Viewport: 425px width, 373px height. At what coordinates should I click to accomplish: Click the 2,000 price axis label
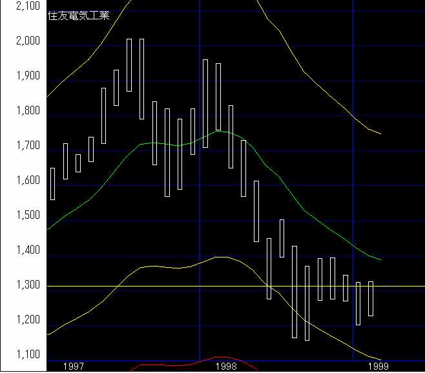[x=26, y=41]
